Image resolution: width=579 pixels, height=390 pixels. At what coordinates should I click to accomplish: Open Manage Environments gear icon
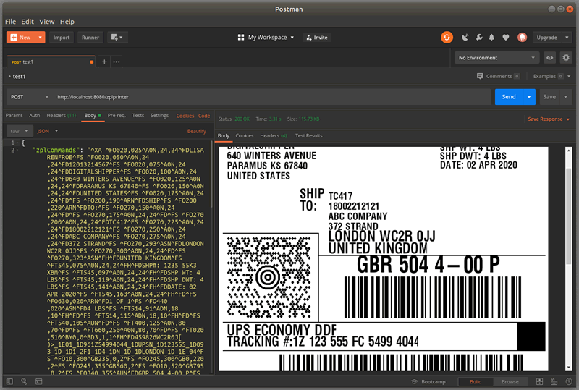(565, 57)
